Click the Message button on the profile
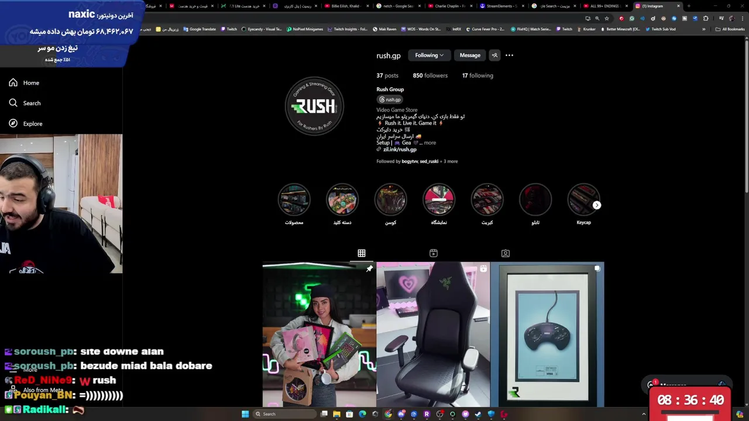 coord(470,56)
